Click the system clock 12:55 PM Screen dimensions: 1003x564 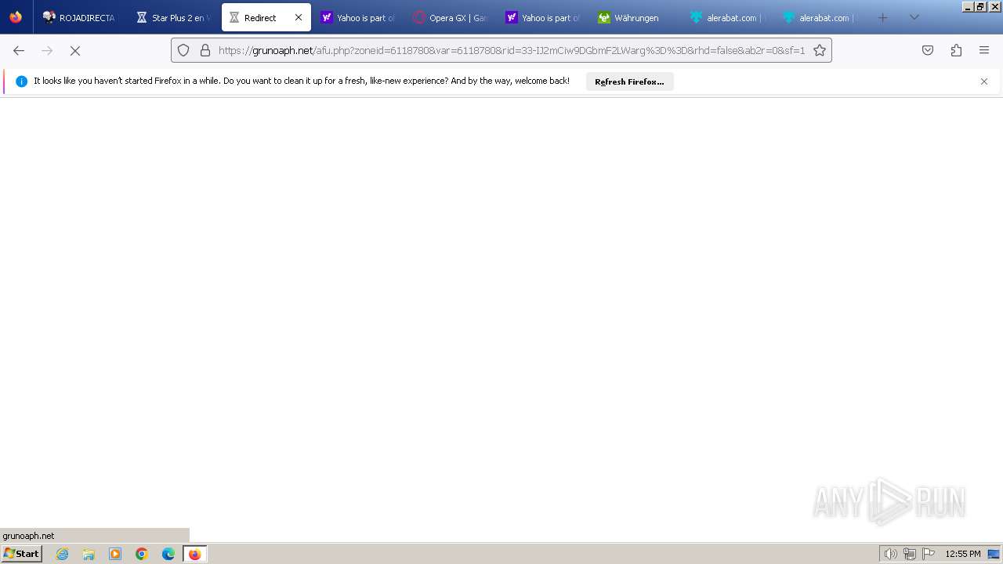click(x=963, y=554)
